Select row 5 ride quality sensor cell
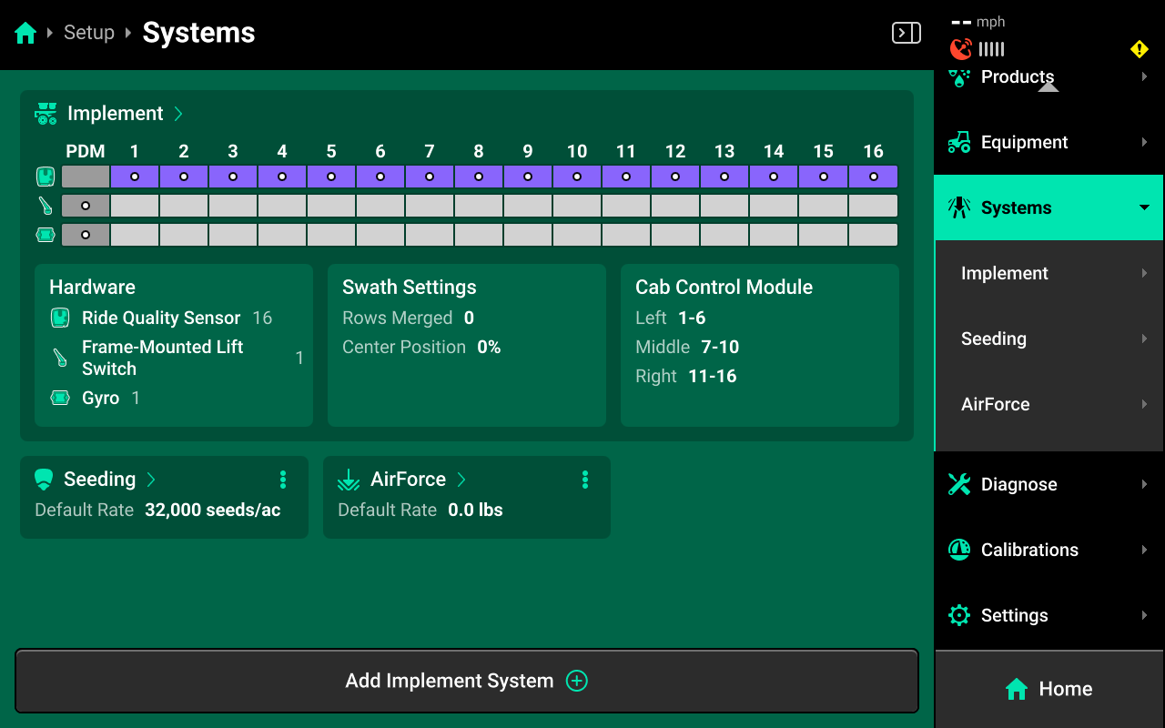The width and height of the screenshot is (1165, 728). pyautogui.click(x=331, y=177)
